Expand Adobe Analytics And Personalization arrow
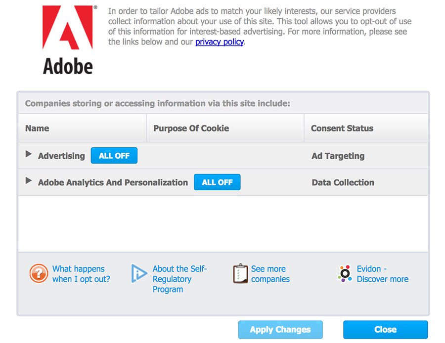 tap(28, 180)
